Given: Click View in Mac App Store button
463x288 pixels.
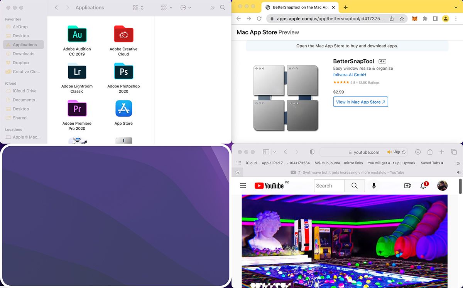Looking at the screenshot, I should coord(360,102).
